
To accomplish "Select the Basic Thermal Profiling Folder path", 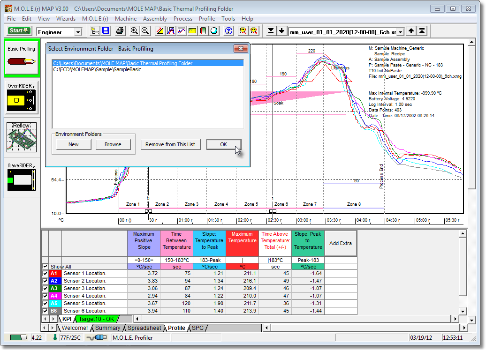I will tap(148, 63).
